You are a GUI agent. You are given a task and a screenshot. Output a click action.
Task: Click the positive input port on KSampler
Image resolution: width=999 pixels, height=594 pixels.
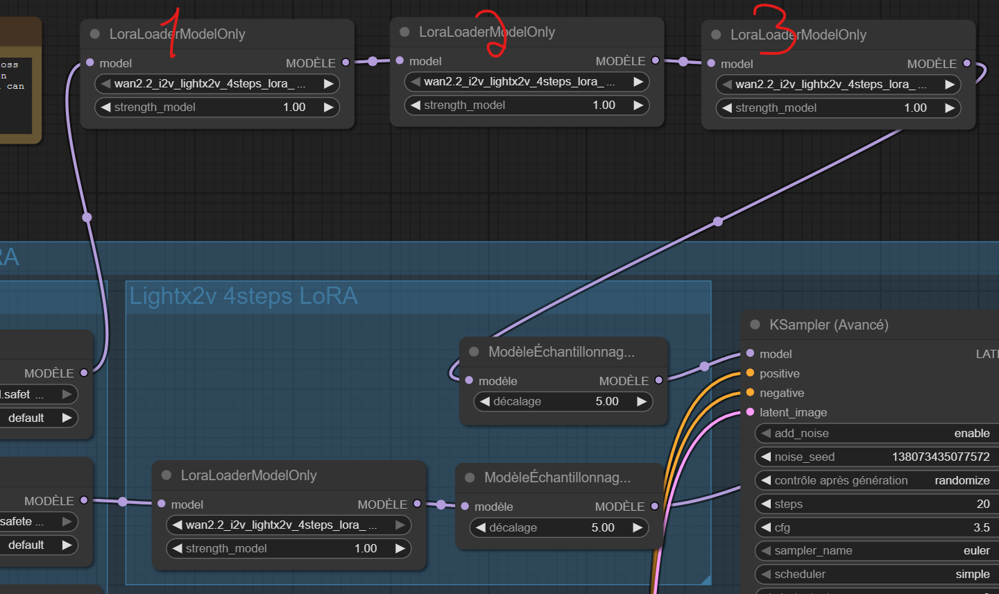coord(750,373)
